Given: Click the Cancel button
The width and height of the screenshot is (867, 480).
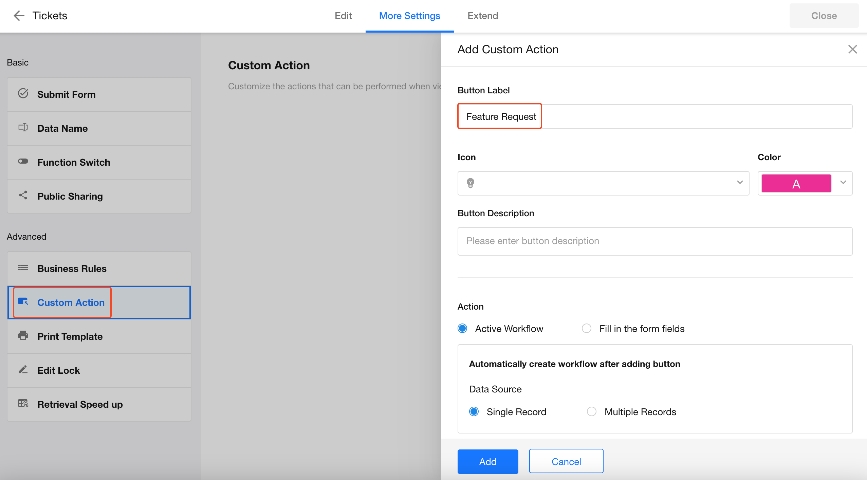Looking at the screenshot, I should click(x=566, y=461).
